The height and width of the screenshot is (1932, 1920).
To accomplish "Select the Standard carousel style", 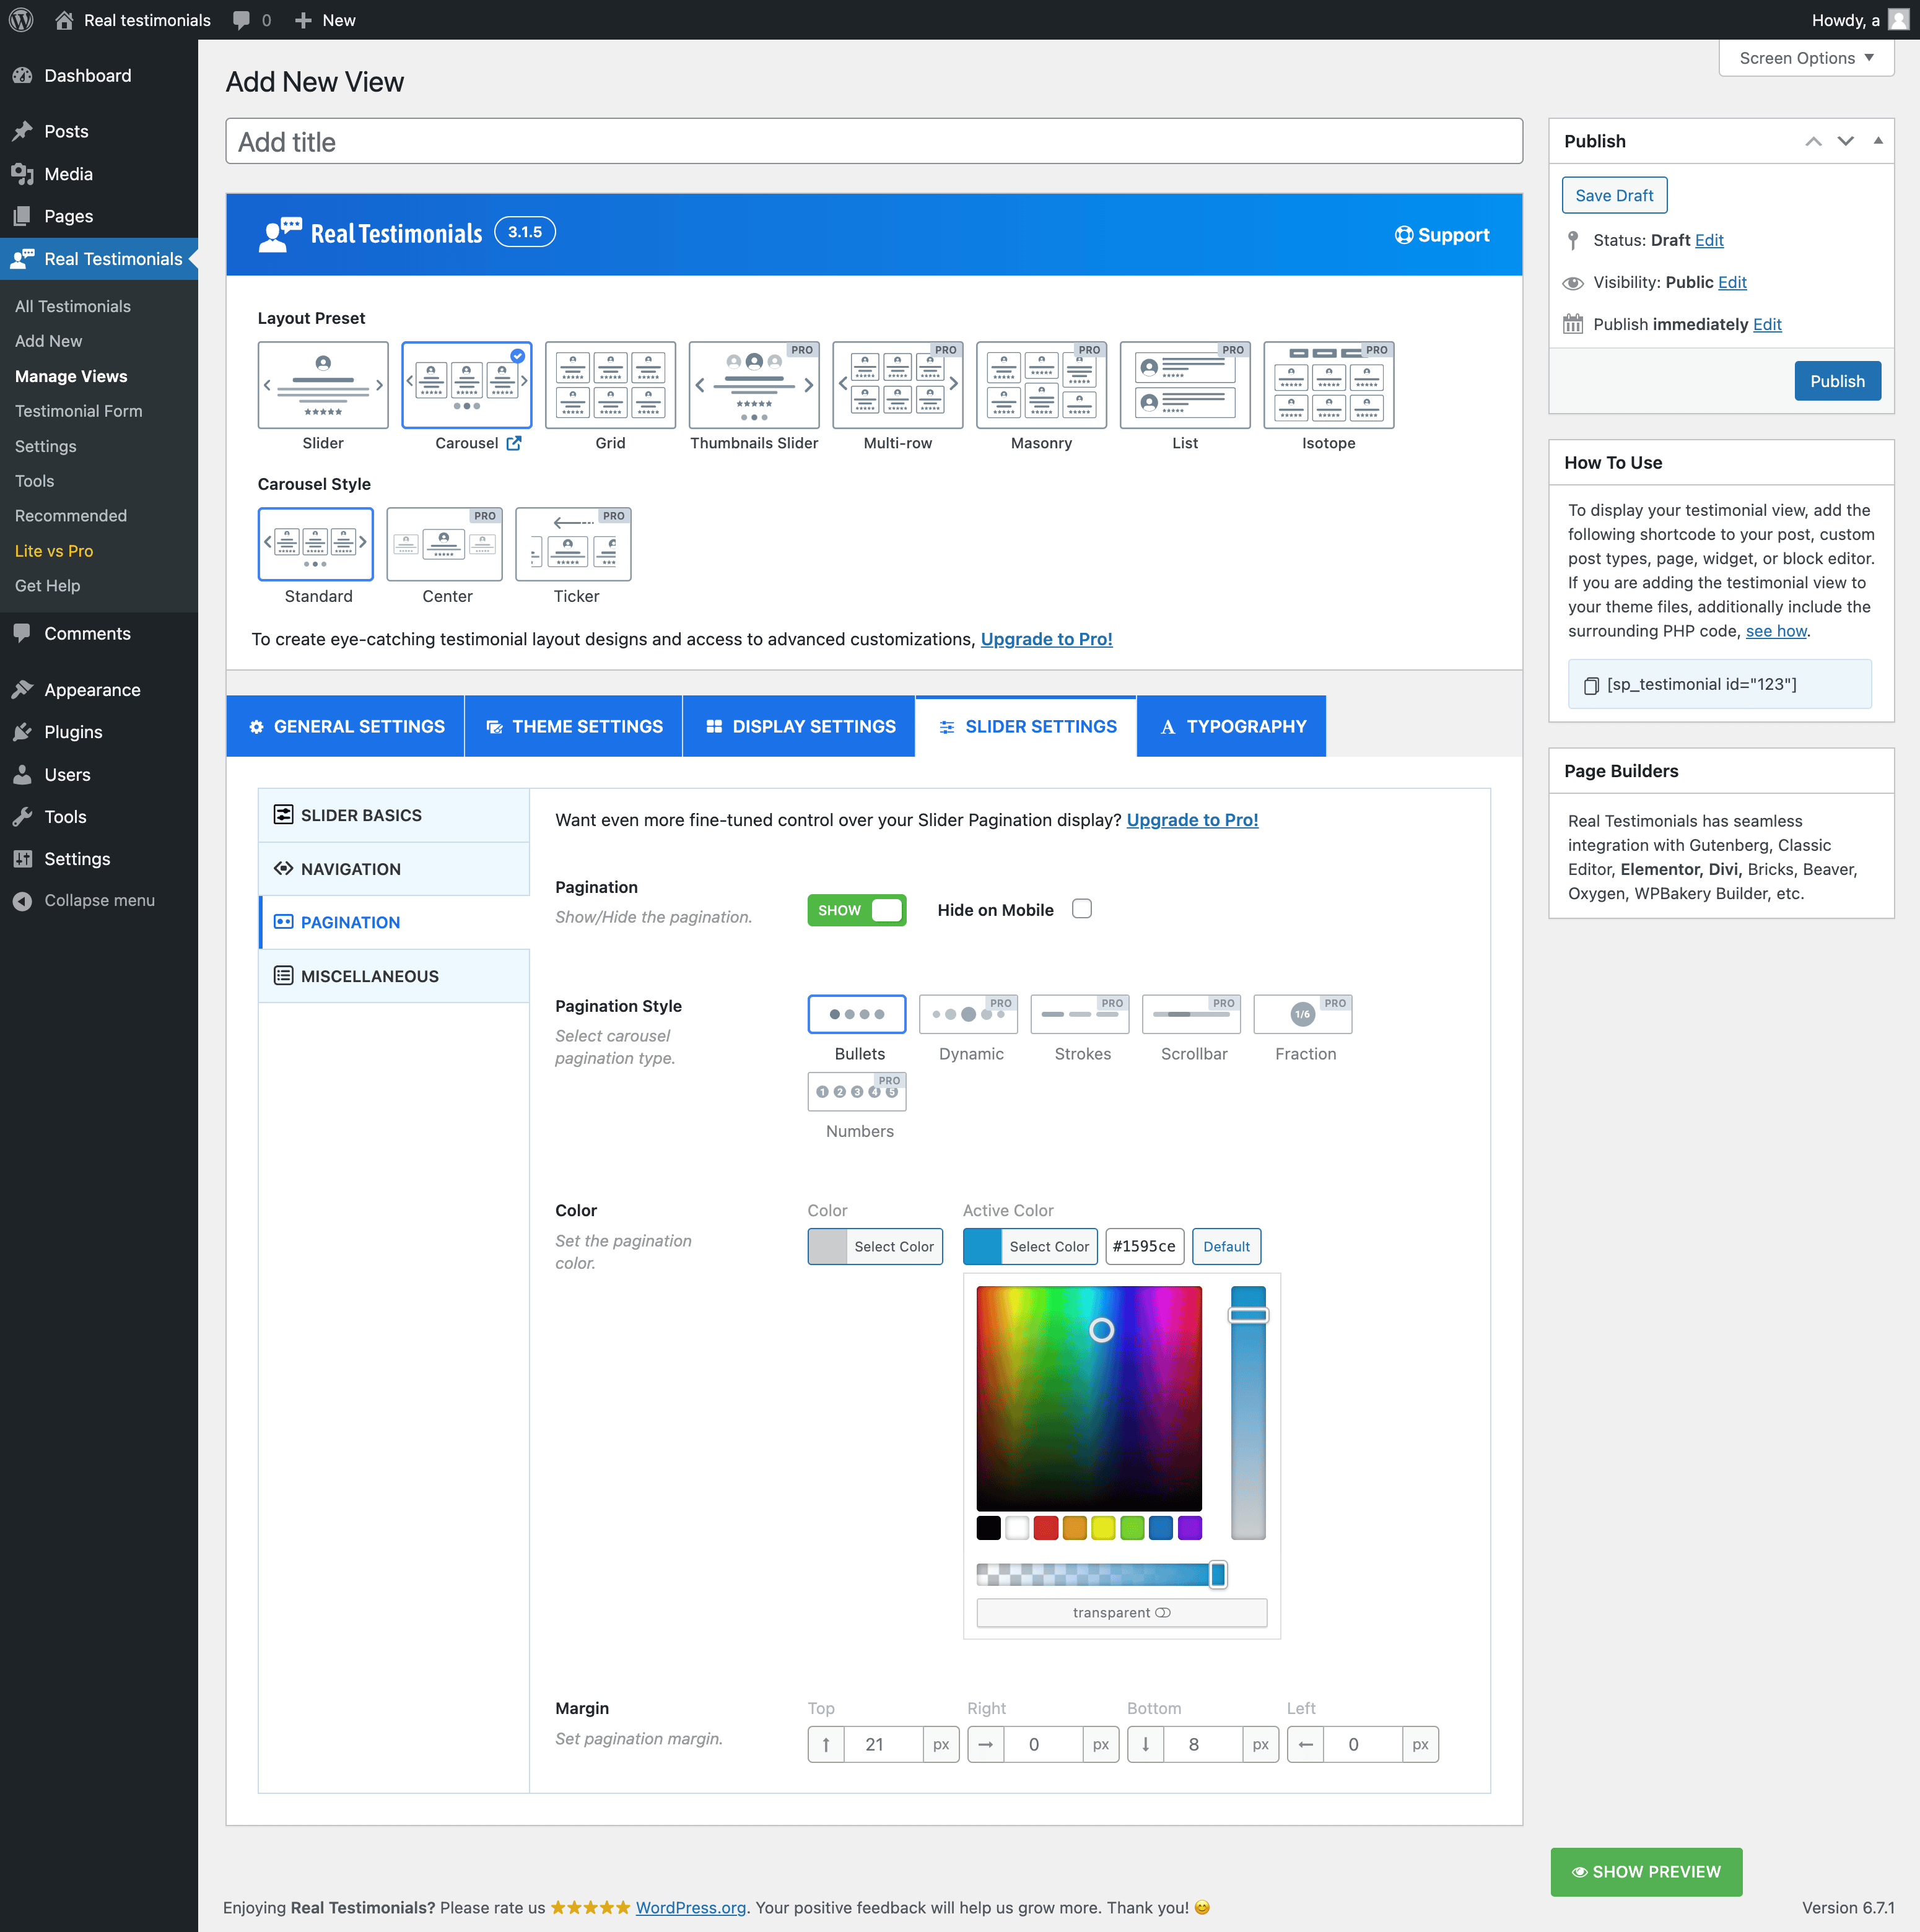I will 315,544.
